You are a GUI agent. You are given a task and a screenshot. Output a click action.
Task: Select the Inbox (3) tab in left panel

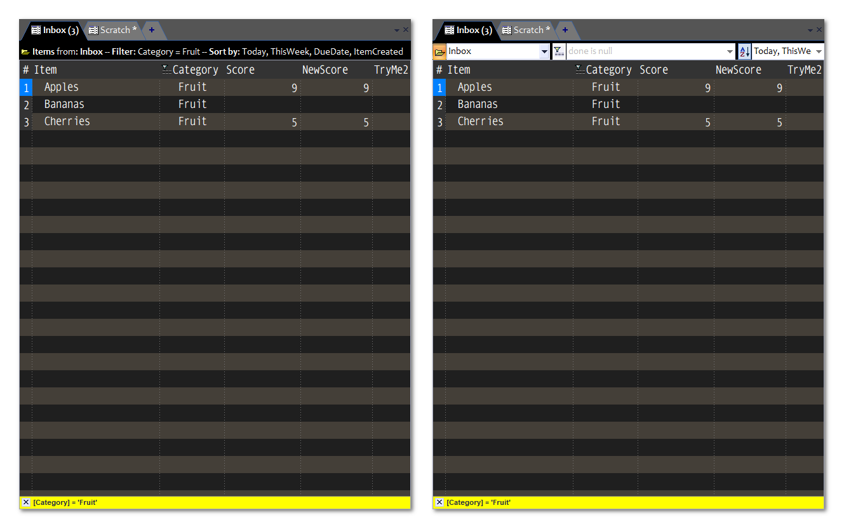coord(55,30)
